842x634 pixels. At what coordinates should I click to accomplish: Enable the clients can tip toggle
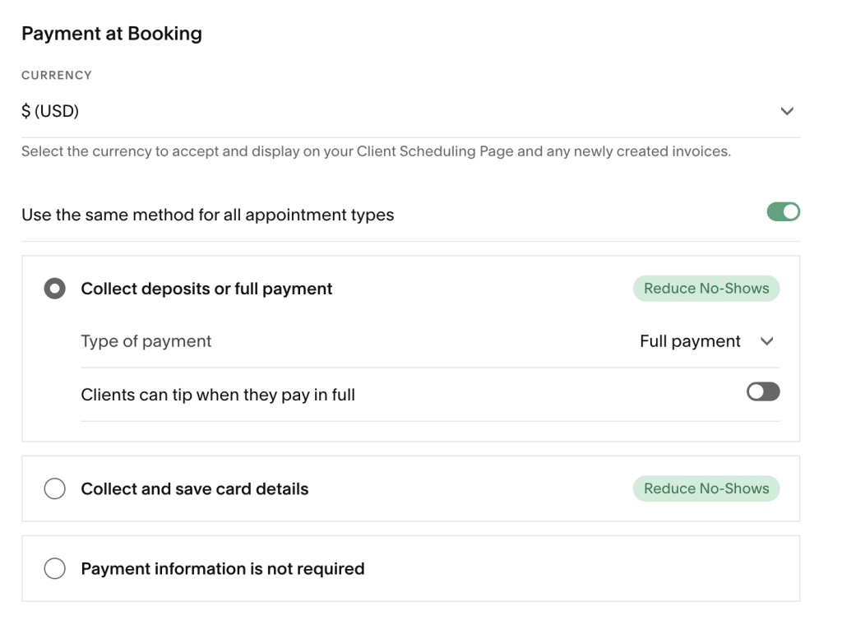762,392
